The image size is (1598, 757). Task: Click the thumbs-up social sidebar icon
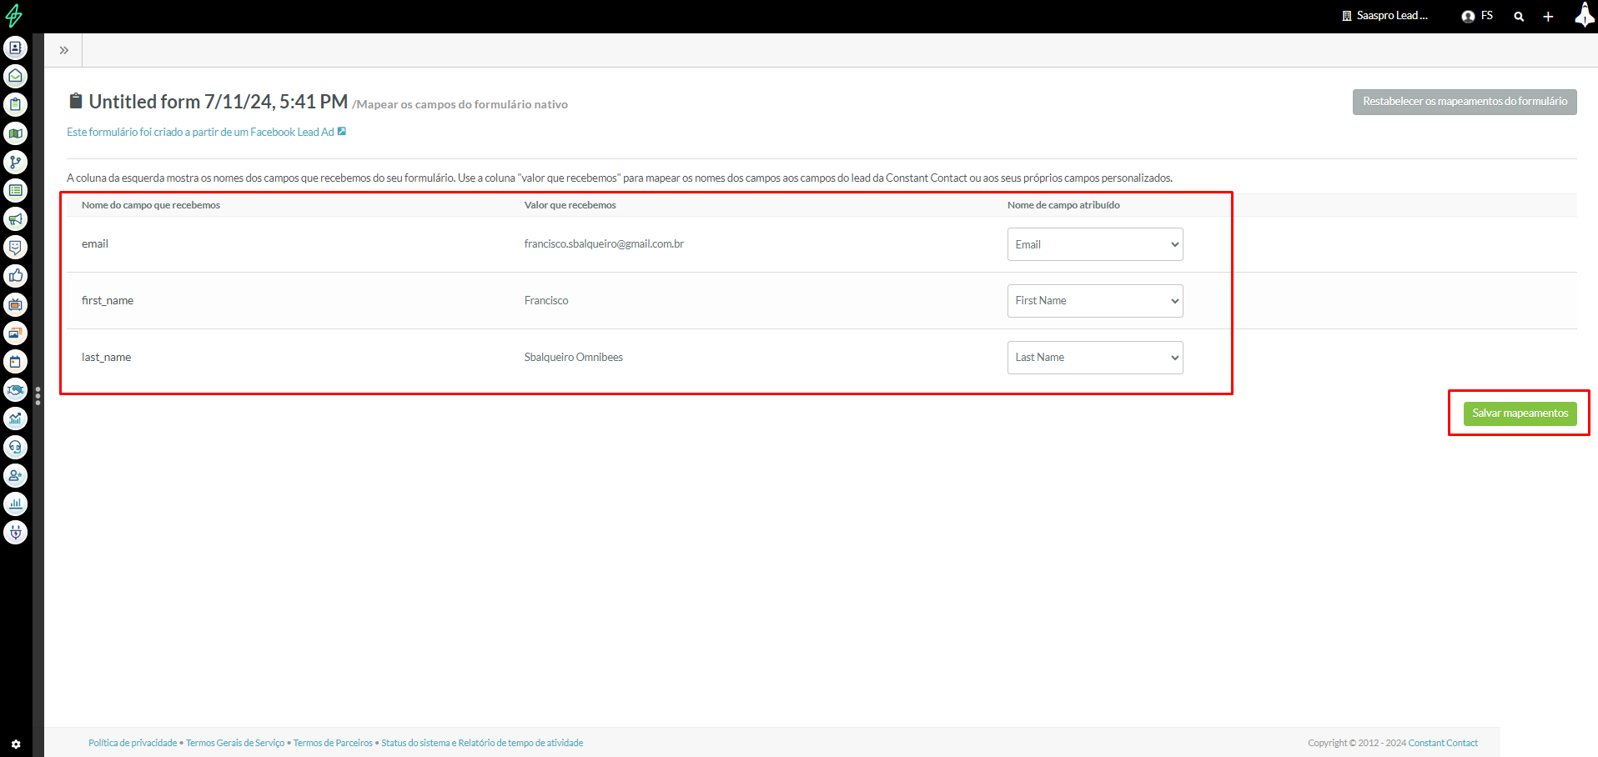(x=15, y=276)
